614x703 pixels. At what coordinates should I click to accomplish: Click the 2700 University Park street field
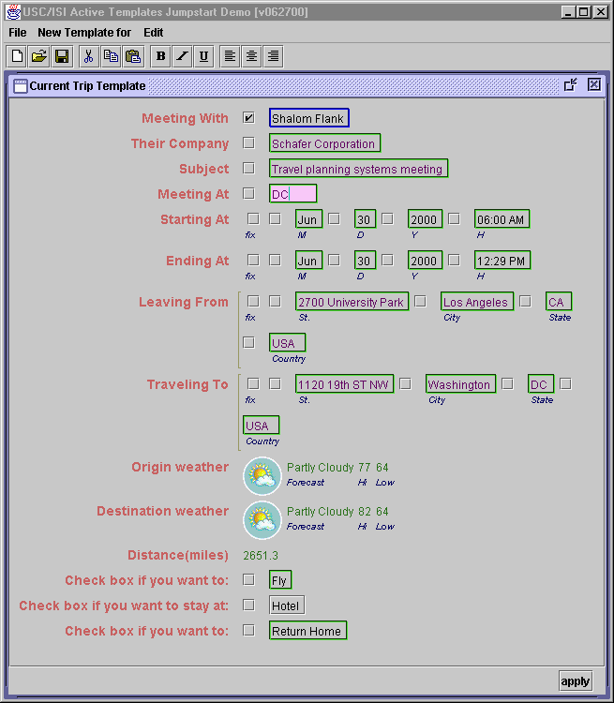click(x=352, y=301)
